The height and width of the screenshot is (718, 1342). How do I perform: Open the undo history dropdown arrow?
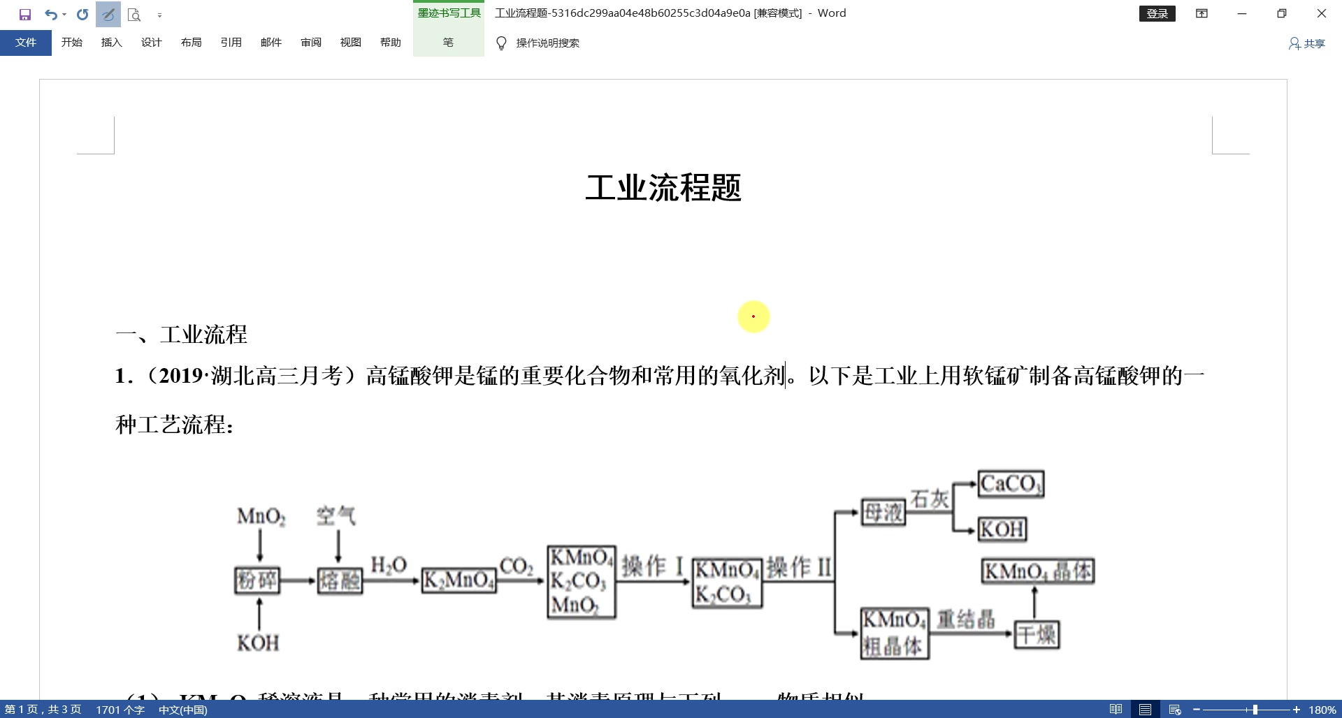point(64,14)
